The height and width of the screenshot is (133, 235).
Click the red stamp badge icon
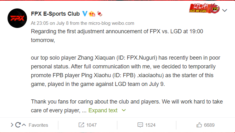[x=99, y=14]
